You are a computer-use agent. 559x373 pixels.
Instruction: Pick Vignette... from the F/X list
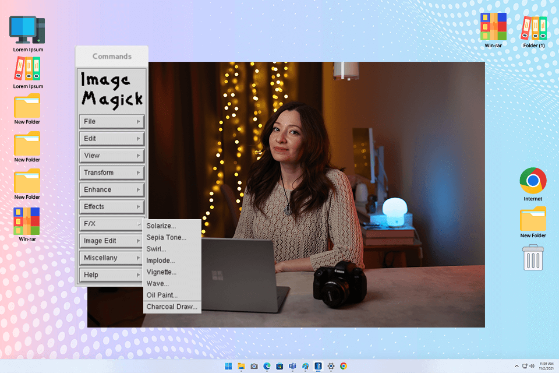(x=172, y=272)
